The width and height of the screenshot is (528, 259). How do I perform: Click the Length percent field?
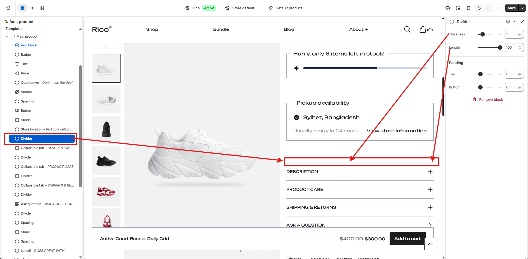point(514,48)
